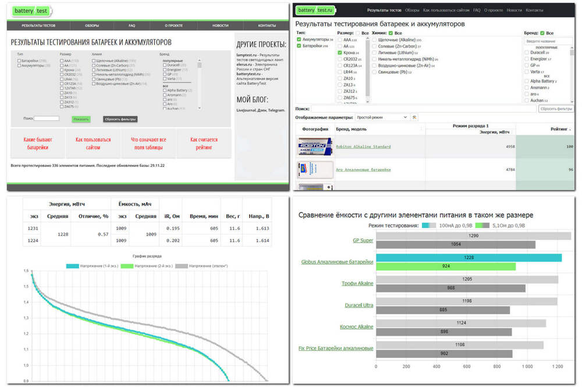Open the Aro alkaline battery photo

point(315,170)
